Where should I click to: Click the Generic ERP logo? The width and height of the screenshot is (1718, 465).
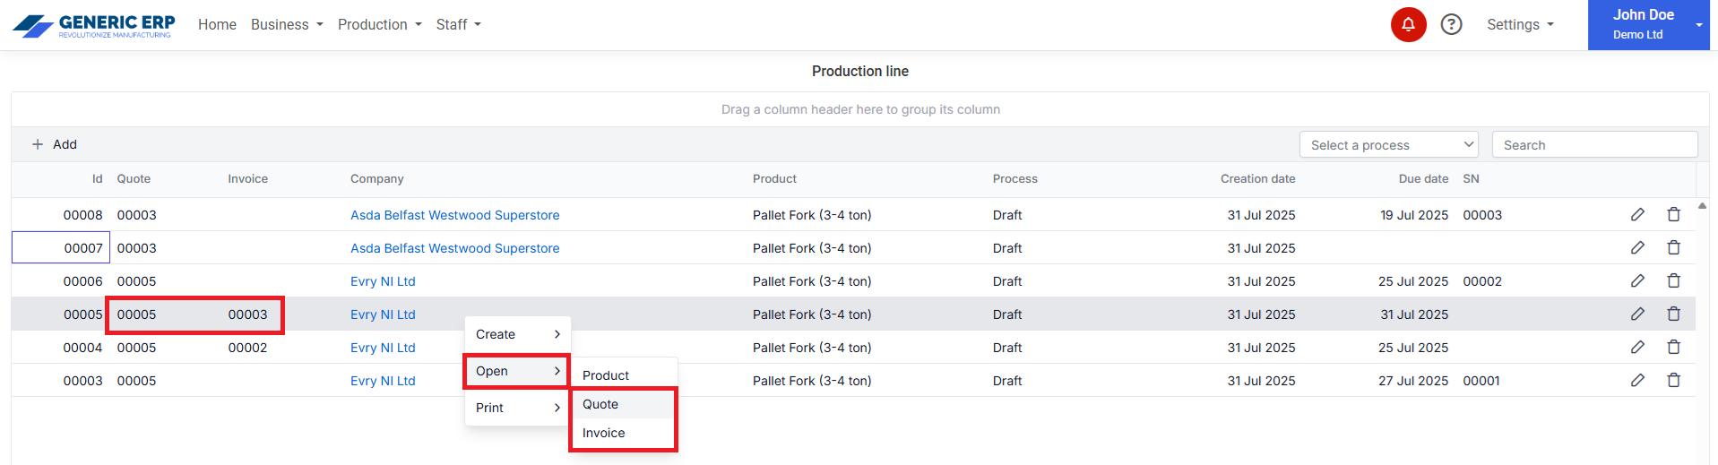click(x=94, y=25)
